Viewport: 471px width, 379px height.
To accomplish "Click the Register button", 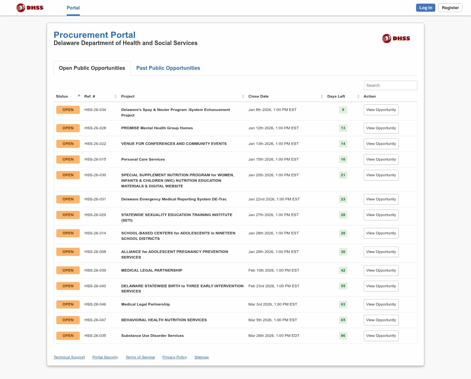I will [450, 8].
